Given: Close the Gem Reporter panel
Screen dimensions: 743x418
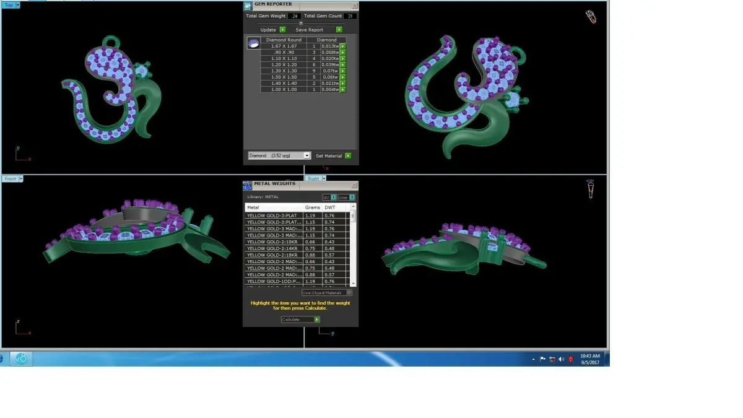Looking at the screenshot, I should click(x=354, y=6).
